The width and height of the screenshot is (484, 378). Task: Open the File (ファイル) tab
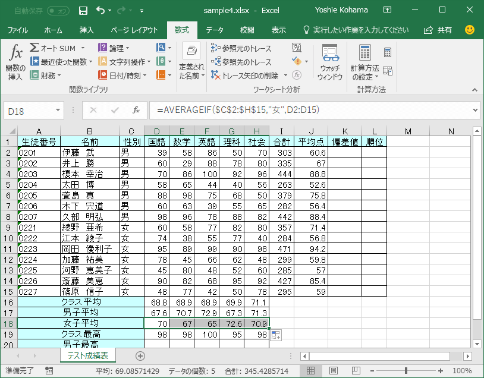click(18, 30)
